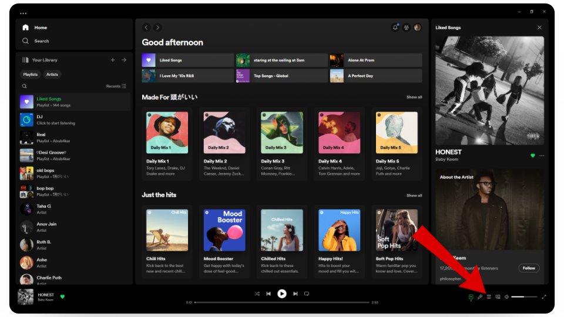Open artist Ashe in the library
This screenshot has height=317, width=564.
click(75, 263)
